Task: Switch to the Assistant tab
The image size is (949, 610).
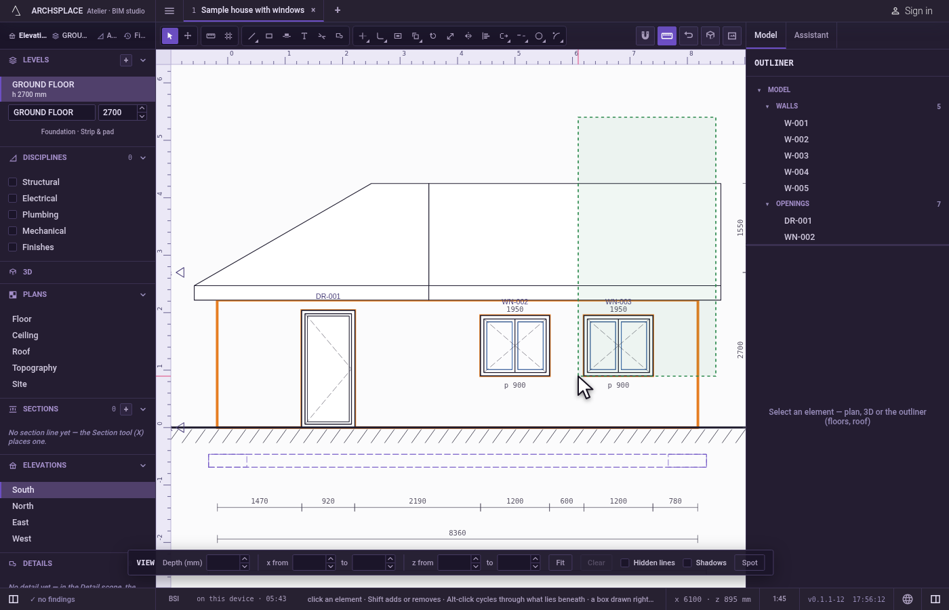Action: tap(811, 35)
